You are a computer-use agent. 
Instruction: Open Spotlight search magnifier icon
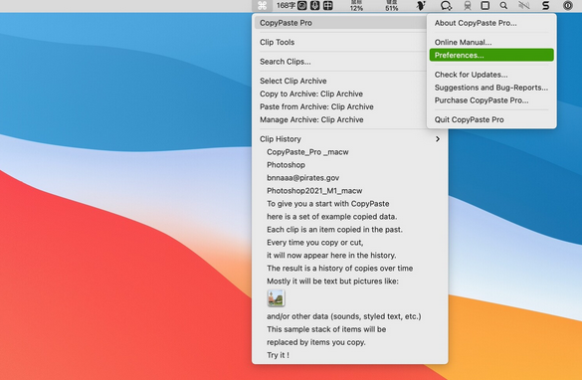[x=503, y=6]
